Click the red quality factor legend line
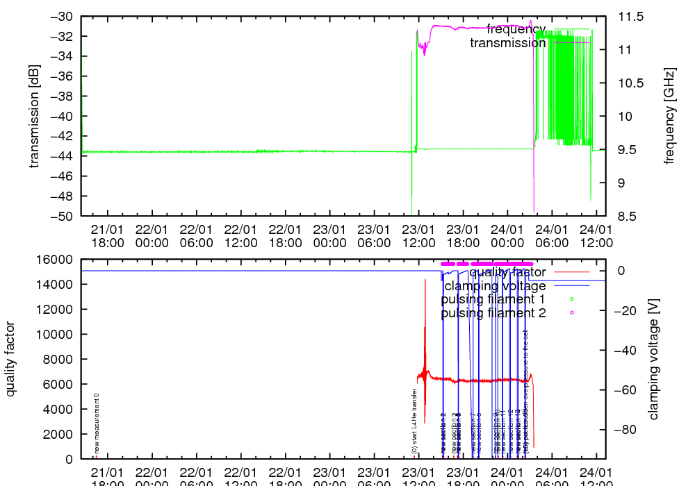Viewport: 695px width, 486px height. click(571, 272)
